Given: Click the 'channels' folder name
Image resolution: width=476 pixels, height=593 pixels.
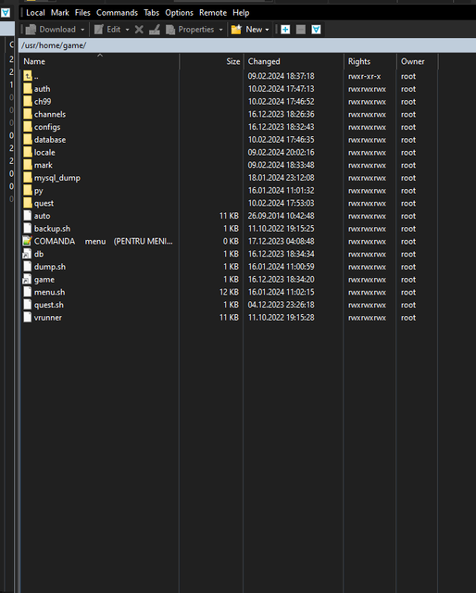Looking at the screenshot, I should tap(50, 114).
